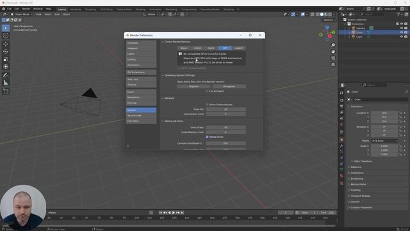410x231 pixels.
Task: Select the Add Cube tool
Action: [6, 91]
